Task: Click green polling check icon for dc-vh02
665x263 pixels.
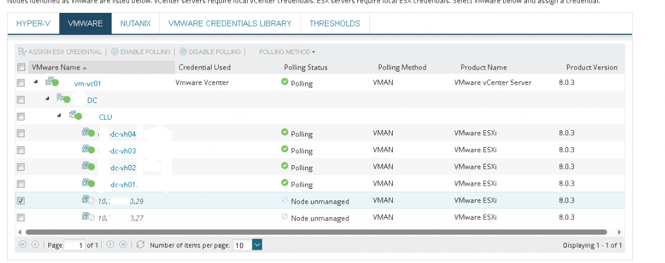Action: pos(284,166)
